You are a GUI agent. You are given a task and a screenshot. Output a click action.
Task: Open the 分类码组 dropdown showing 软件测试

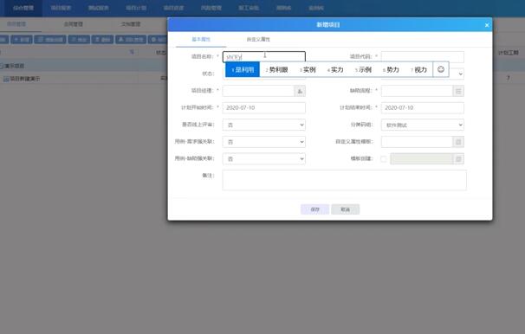[423, 125]
